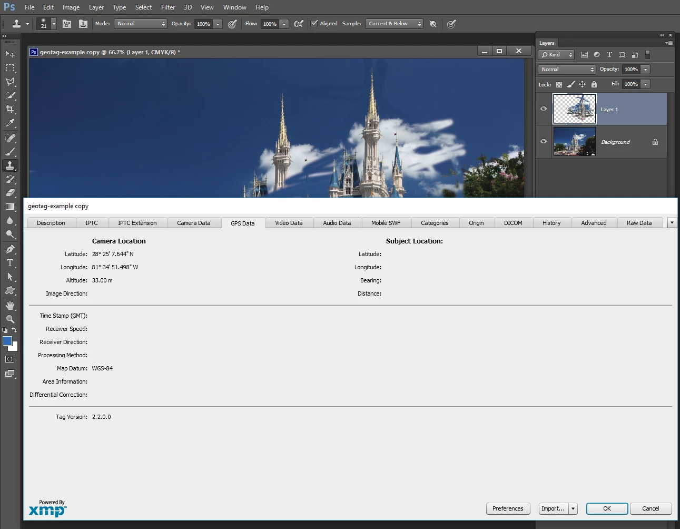The image size is (680, 529).
Task: Click the Latitude value field
Action: tap(113, 254)
